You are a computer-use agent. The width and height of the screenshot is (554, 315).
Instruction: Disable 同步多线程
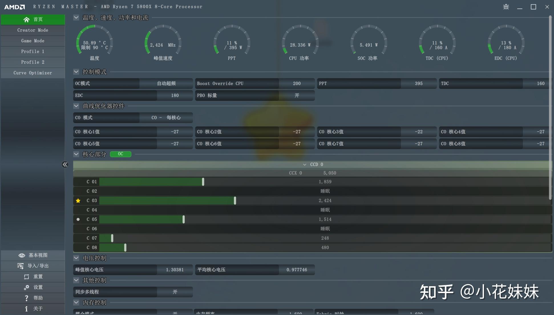[175, 292]
